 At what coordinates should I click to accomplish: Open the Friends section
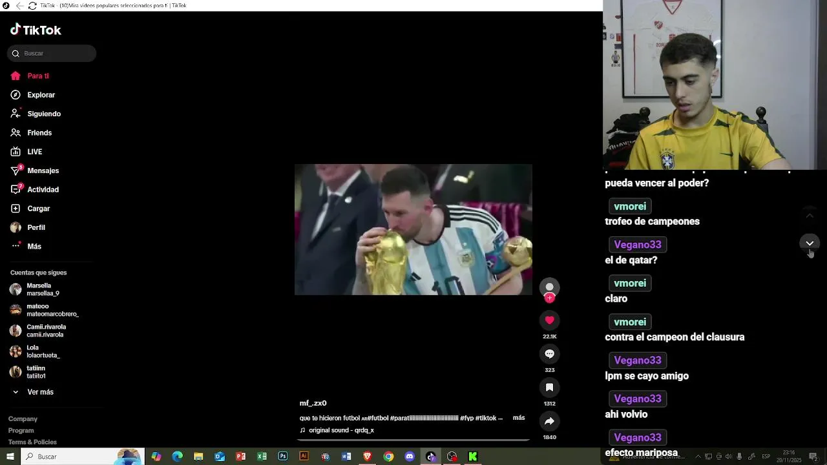[x=31, y=133]
